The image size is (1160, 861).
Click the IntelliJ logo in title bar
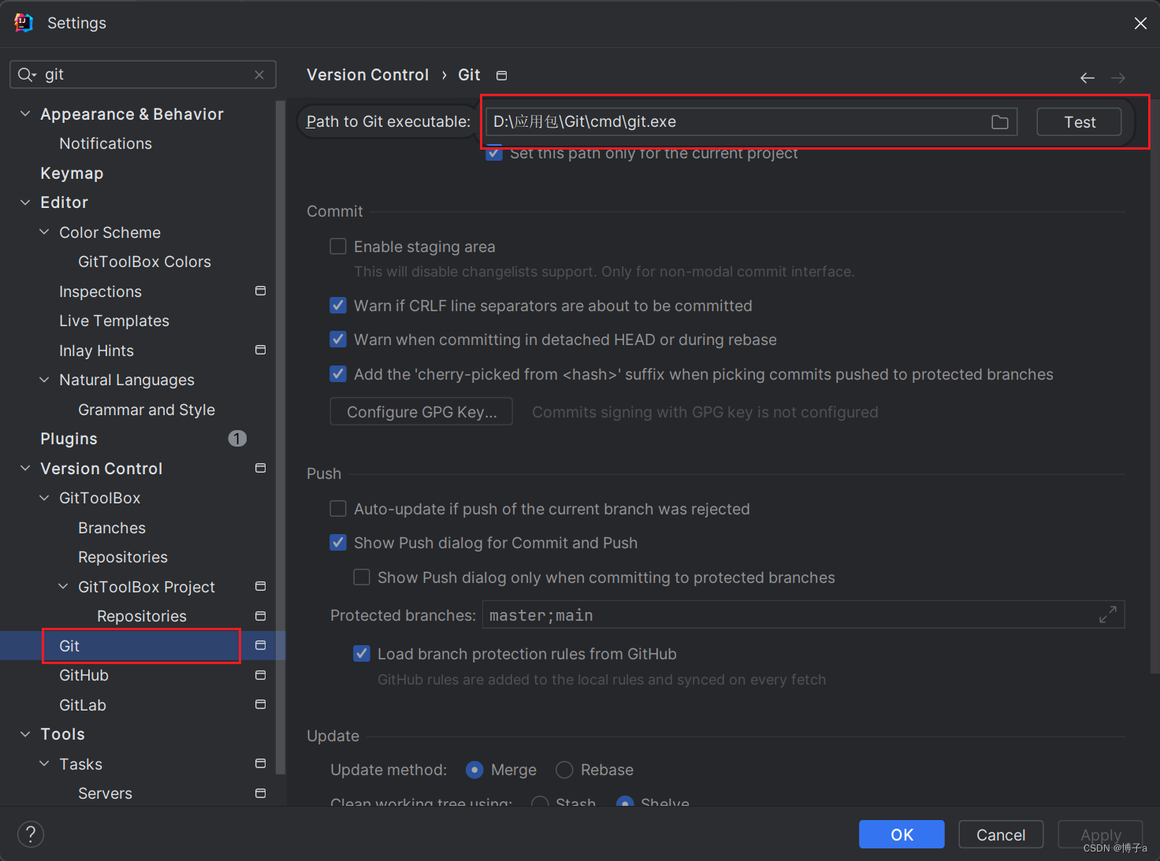click(x=24, y=23)
